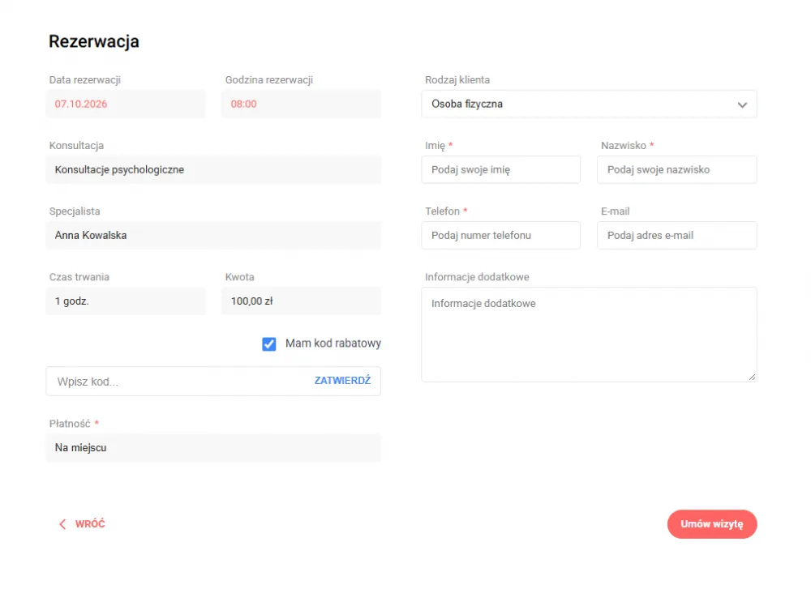Click the Specjalista label
Screen dimensions: 811x606
pos(75,211)
